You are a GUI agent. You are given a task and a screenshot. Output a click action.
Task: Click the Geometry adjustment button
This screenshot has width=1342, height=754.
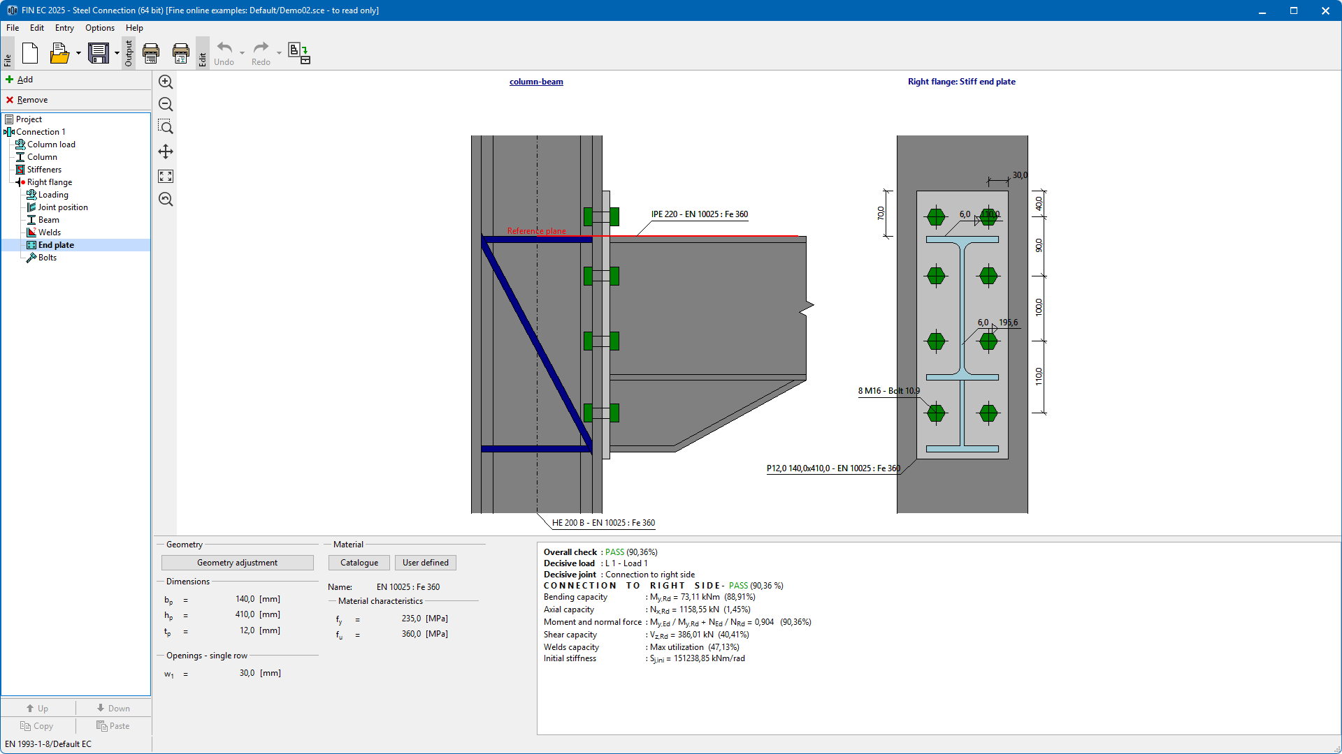pos(237,563)
